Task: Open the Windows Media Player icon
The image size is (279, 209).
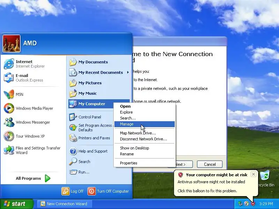Action: [9, 108]
